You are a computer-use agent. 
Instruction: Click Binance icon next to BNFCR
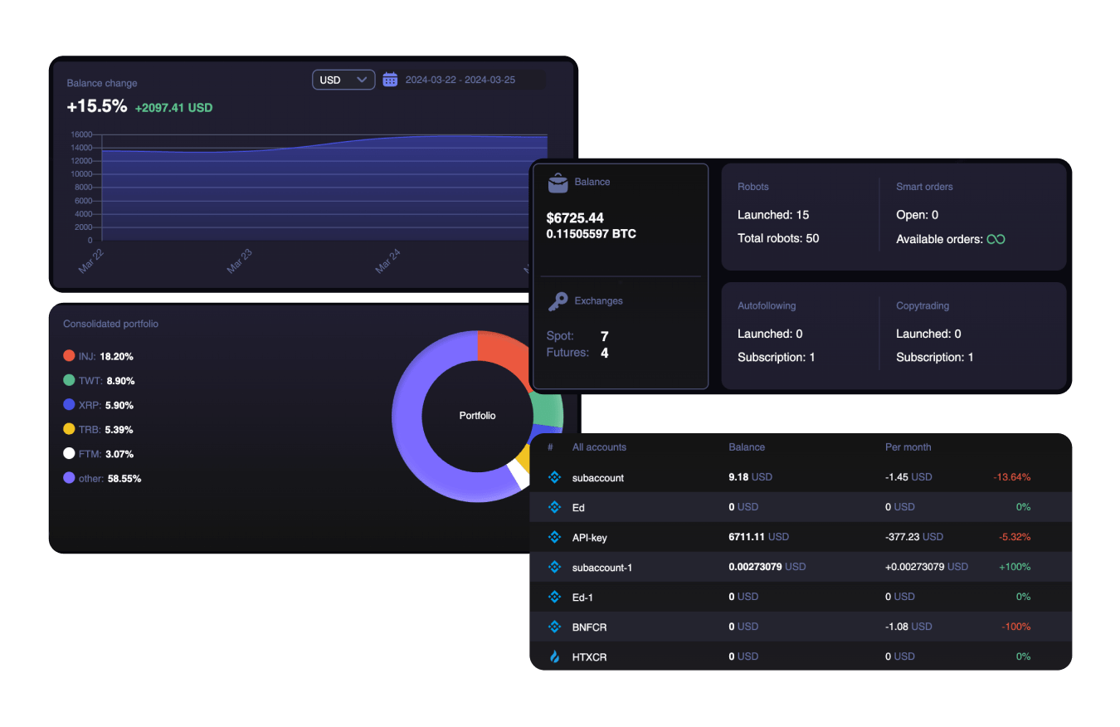(x=555, y=627)
